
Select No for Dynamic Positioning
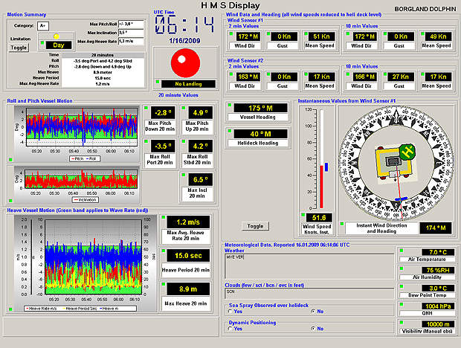[x=312, y=328]
